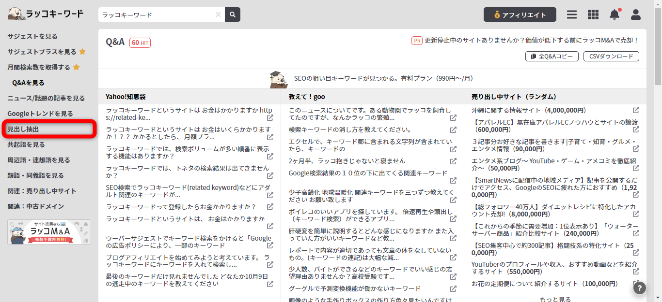Screen dimensions: 662x302
Task: Click もっと見る under 売り出し中サイト
Action: (555, 299)
